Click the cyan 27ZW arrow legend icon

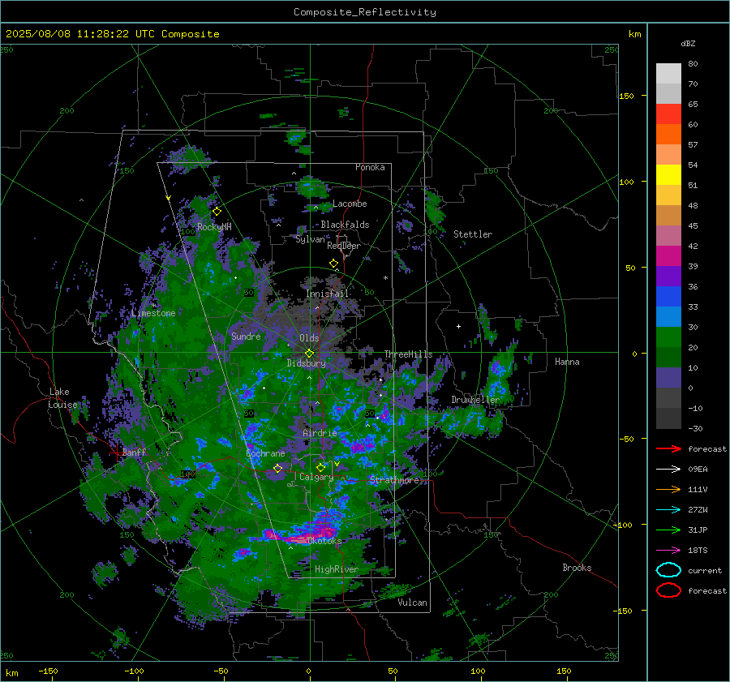click(668, 509)
